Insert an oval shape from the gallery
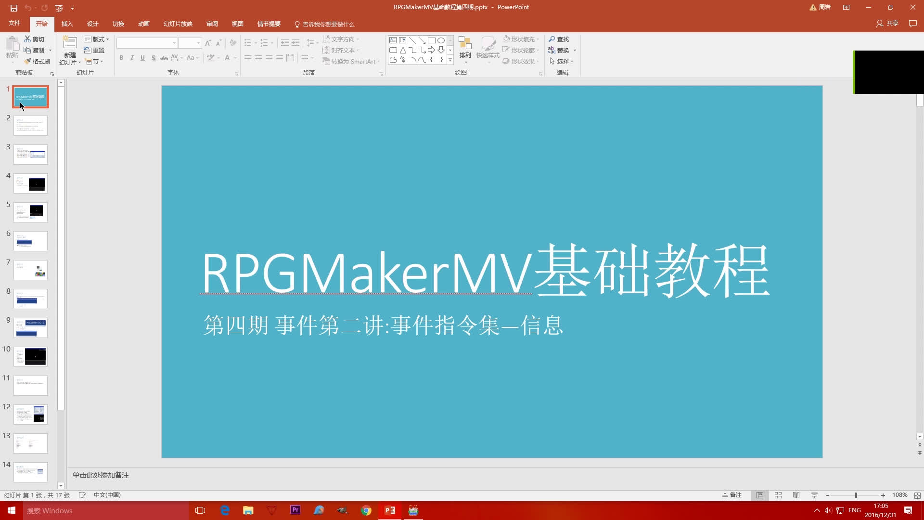The image size is (924, 520). pos(441,40)
